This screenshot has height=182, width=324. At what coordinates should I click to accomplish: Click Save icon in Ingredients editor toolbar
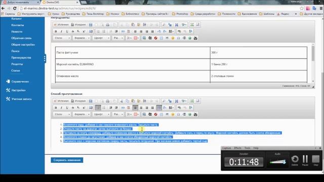91,25
